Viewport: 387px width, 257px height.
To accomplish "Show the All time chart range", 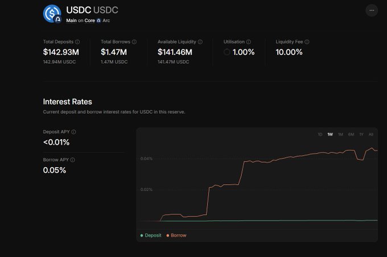I will click(x=370, y=134).
